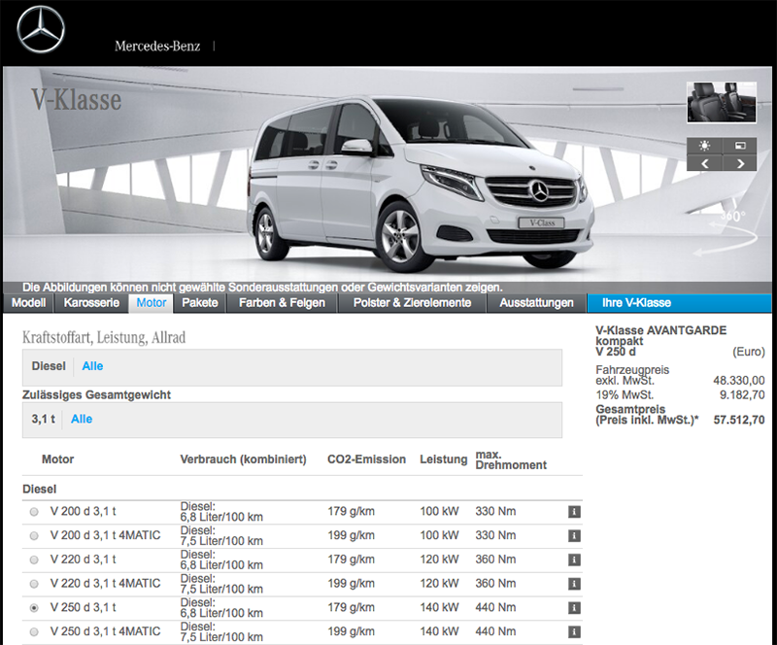The width and height of the screenshot is (777, 645).
Task: Click Alle in the Gesamtgewicht filter
Action: pyautogui.click(x=82, y=420)
